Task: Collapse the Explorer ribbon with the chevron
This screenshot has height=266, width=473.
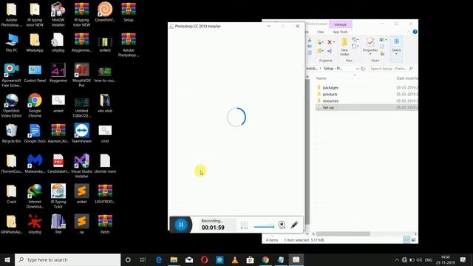Action: tap(409, 32)
